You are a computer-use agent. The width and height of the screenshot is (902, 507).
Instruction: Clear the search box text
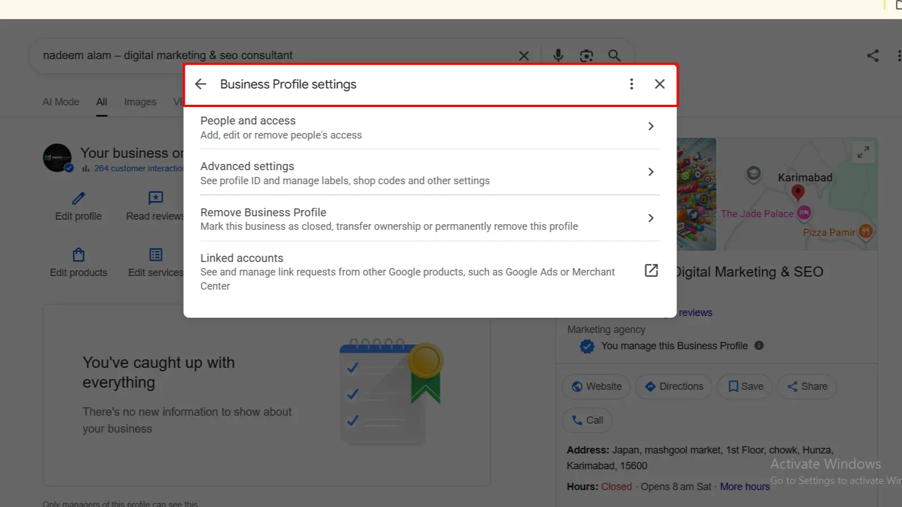click(x=524, y=55)
